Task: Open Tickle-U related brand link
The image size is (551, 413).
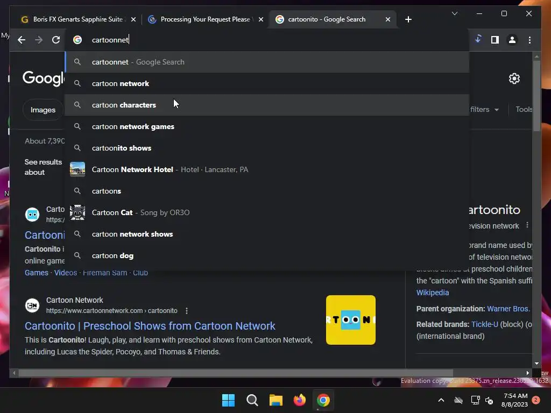Action: (x=485, y=324)
